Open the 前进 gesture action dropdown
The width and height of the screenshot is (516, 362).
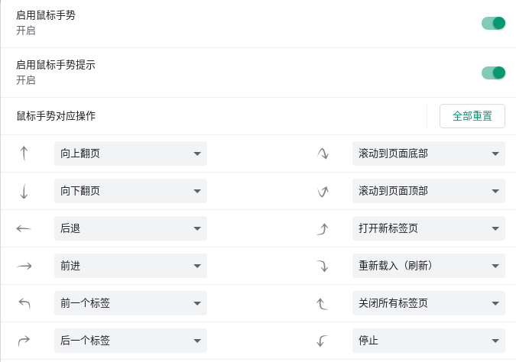[130, 266]
